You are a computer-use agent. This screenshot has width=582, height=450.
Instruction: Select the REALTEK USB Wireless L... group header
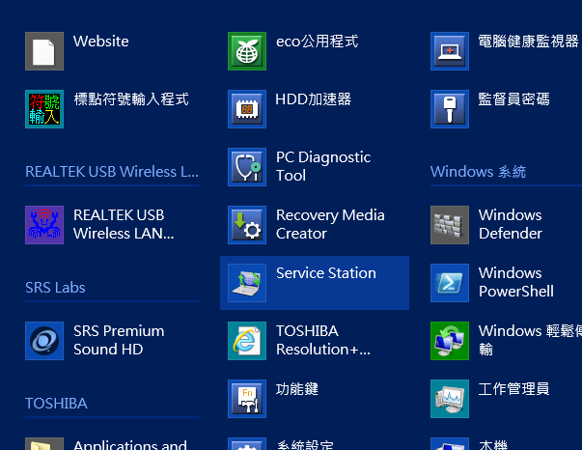pos(112,172)
